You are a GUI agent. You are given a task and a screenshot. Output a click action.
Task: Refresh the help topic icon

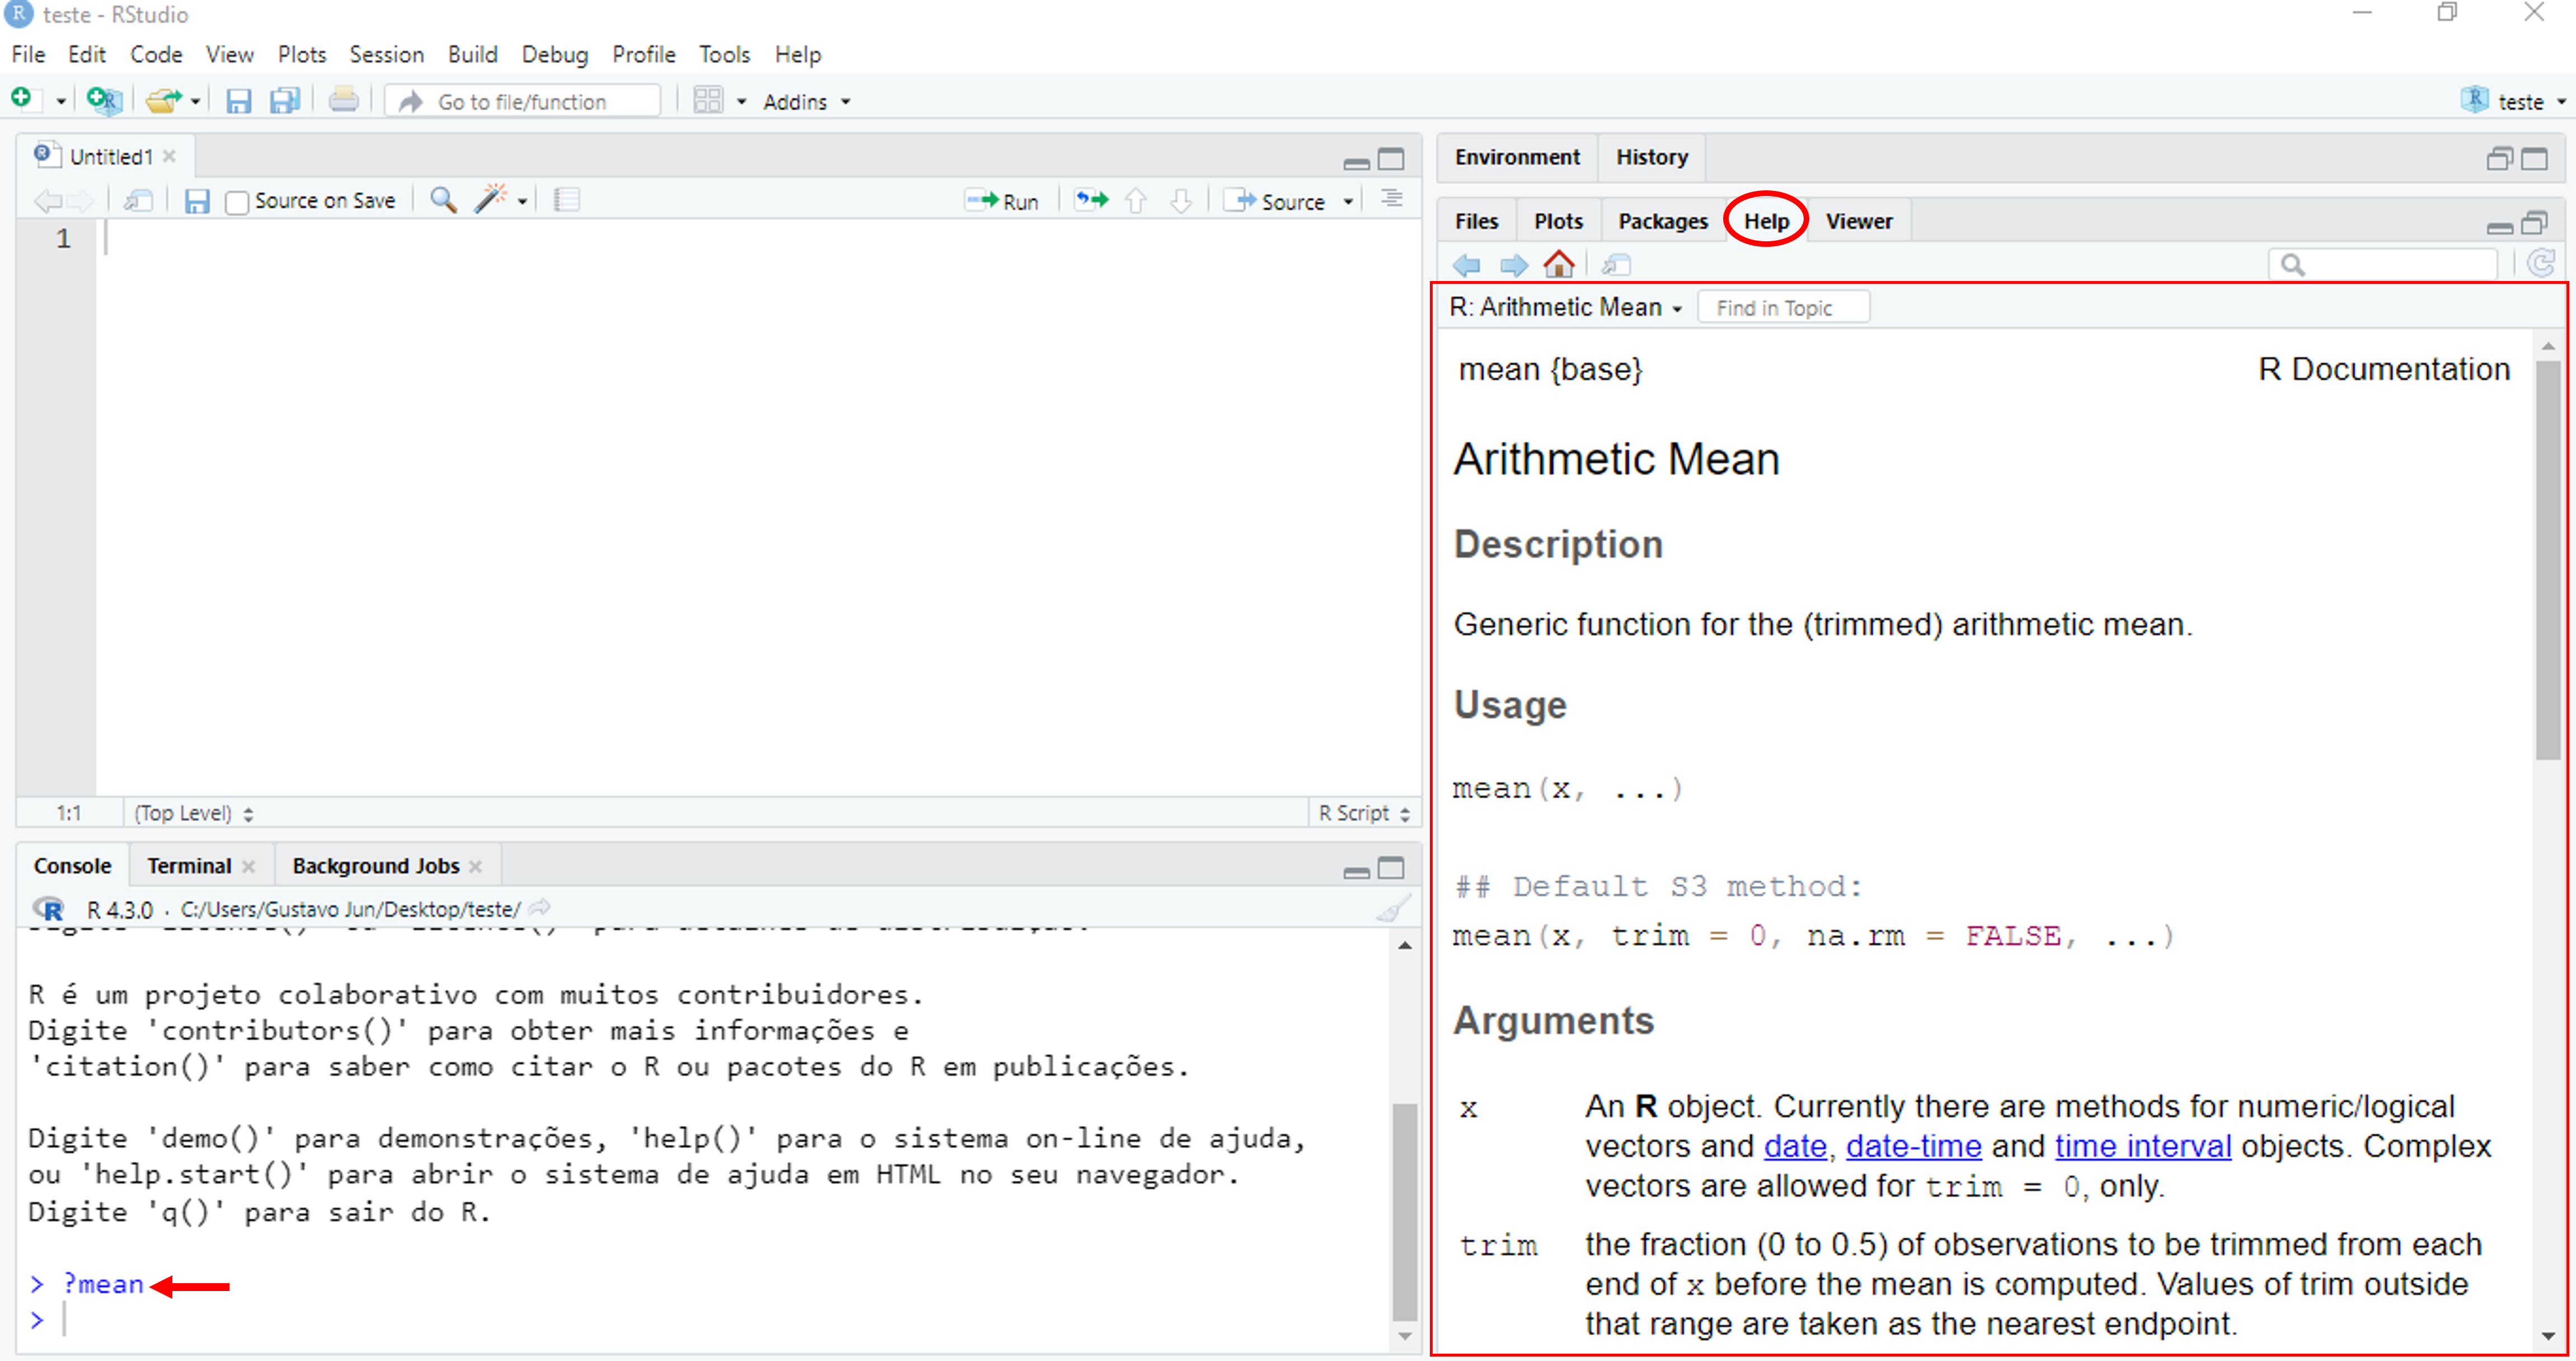pyautogui.click(x=2541, y=264)
